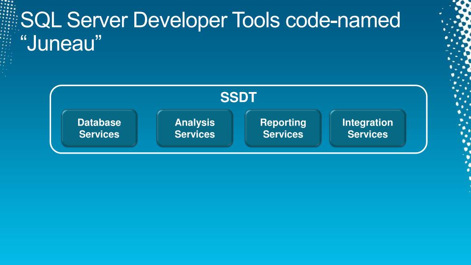Select the slide title mentioning "Juneau"

[x=210, y=32]
